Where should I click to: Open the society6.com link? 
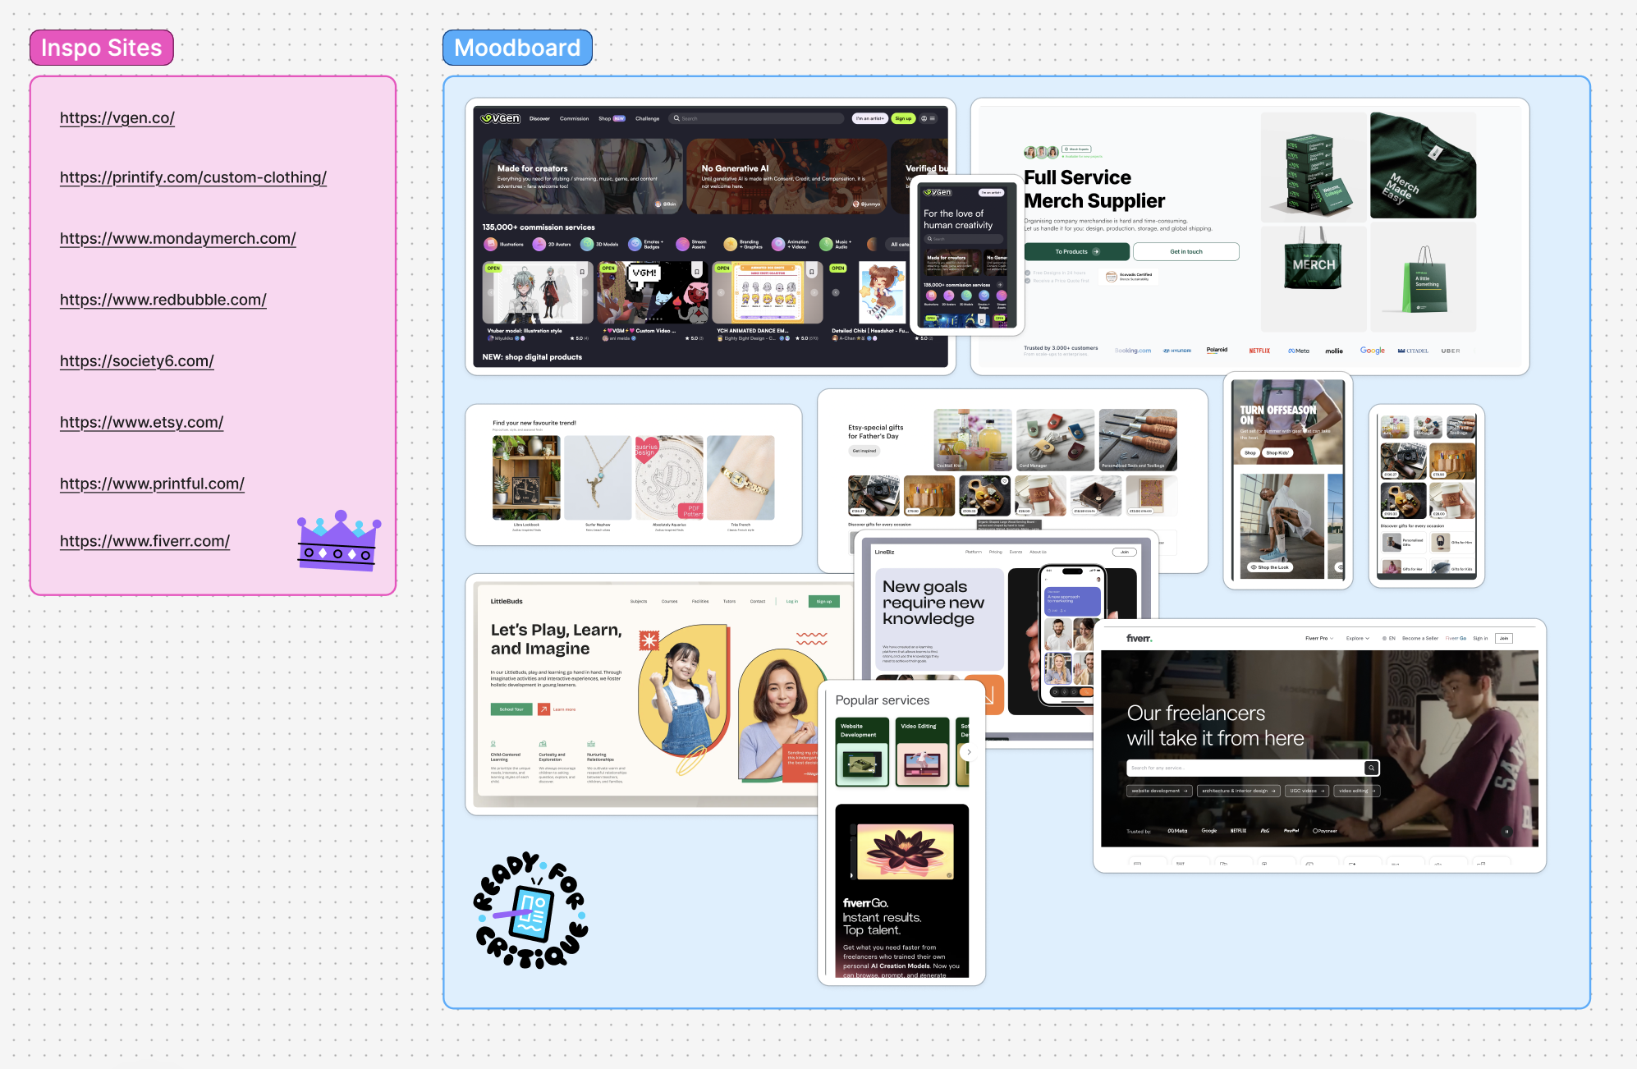[136, 360]
